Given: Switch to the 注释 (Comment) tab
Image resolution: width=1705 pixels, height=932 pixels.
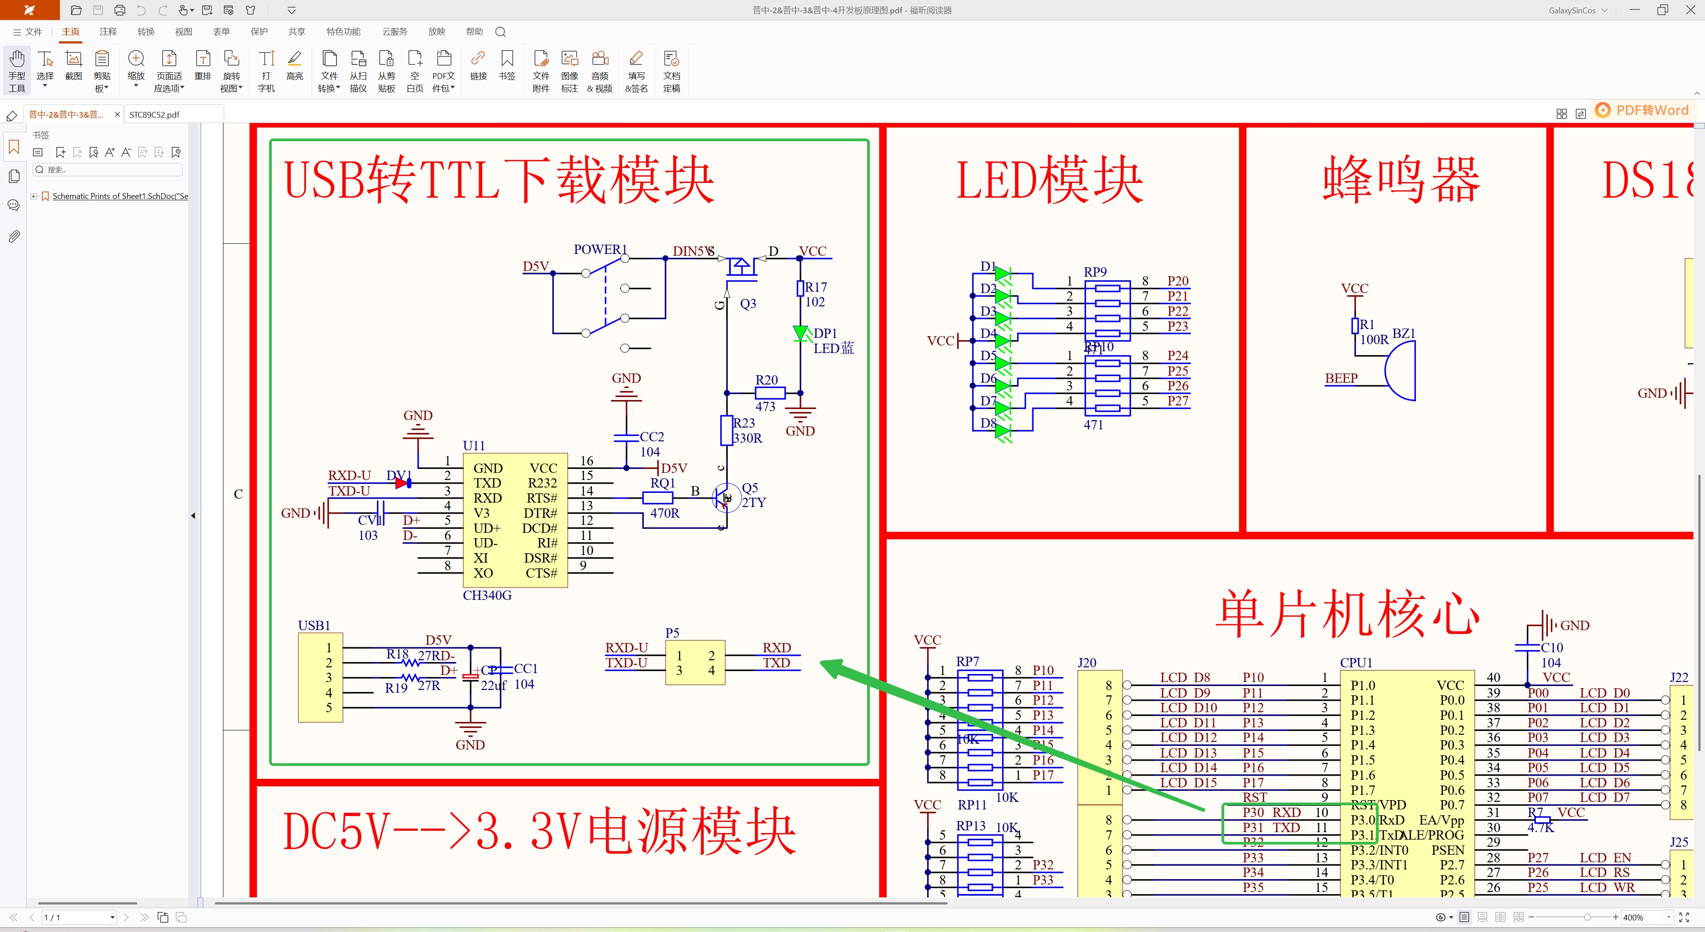Looking at the screenshot, I should point(108,32).
